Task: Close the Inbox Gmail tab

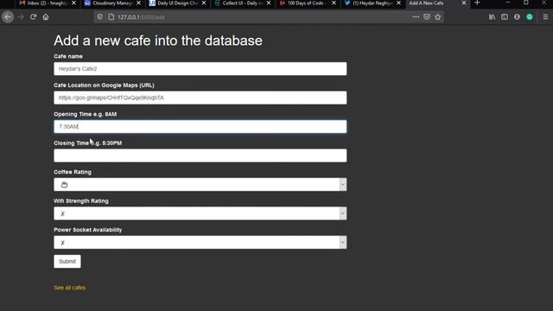Action: tap(73, 3)
